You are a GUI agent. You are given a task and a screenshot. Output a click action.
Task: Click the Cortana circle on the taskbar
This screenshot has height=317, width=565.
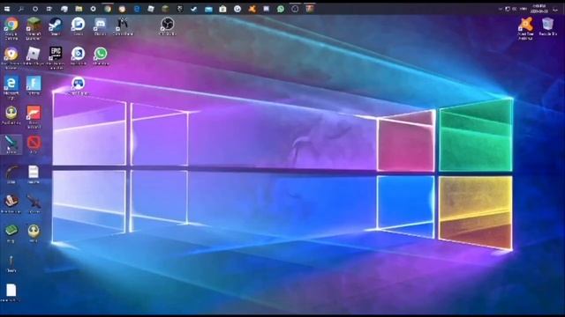[x=35, y=9]
